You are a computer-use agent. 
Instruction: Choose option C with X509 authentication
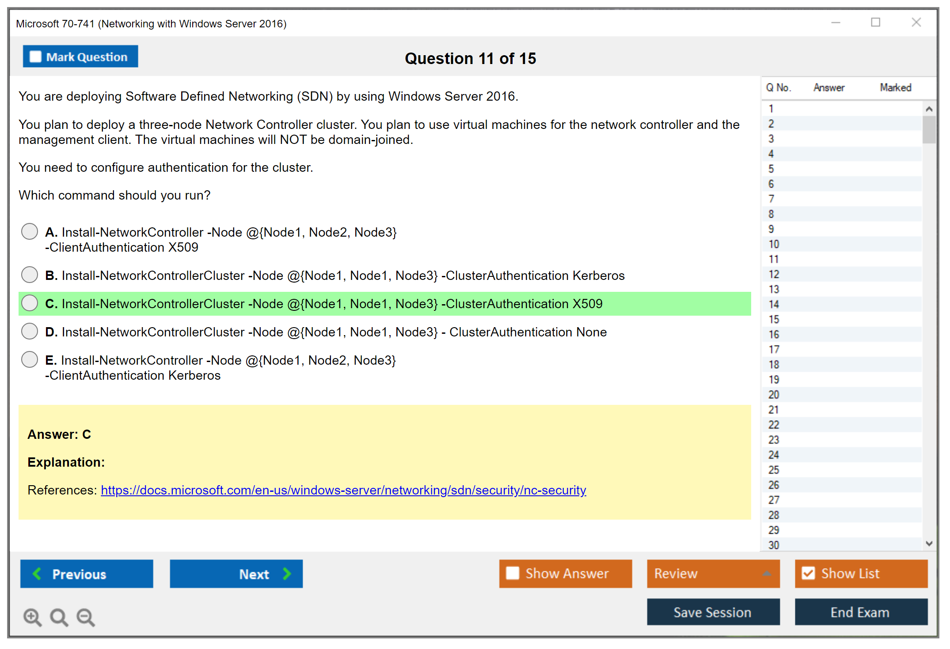[30, 303]
